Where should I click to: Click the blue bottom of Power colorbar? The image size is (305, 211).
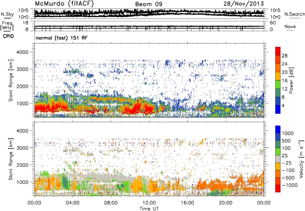click(278, 109)
